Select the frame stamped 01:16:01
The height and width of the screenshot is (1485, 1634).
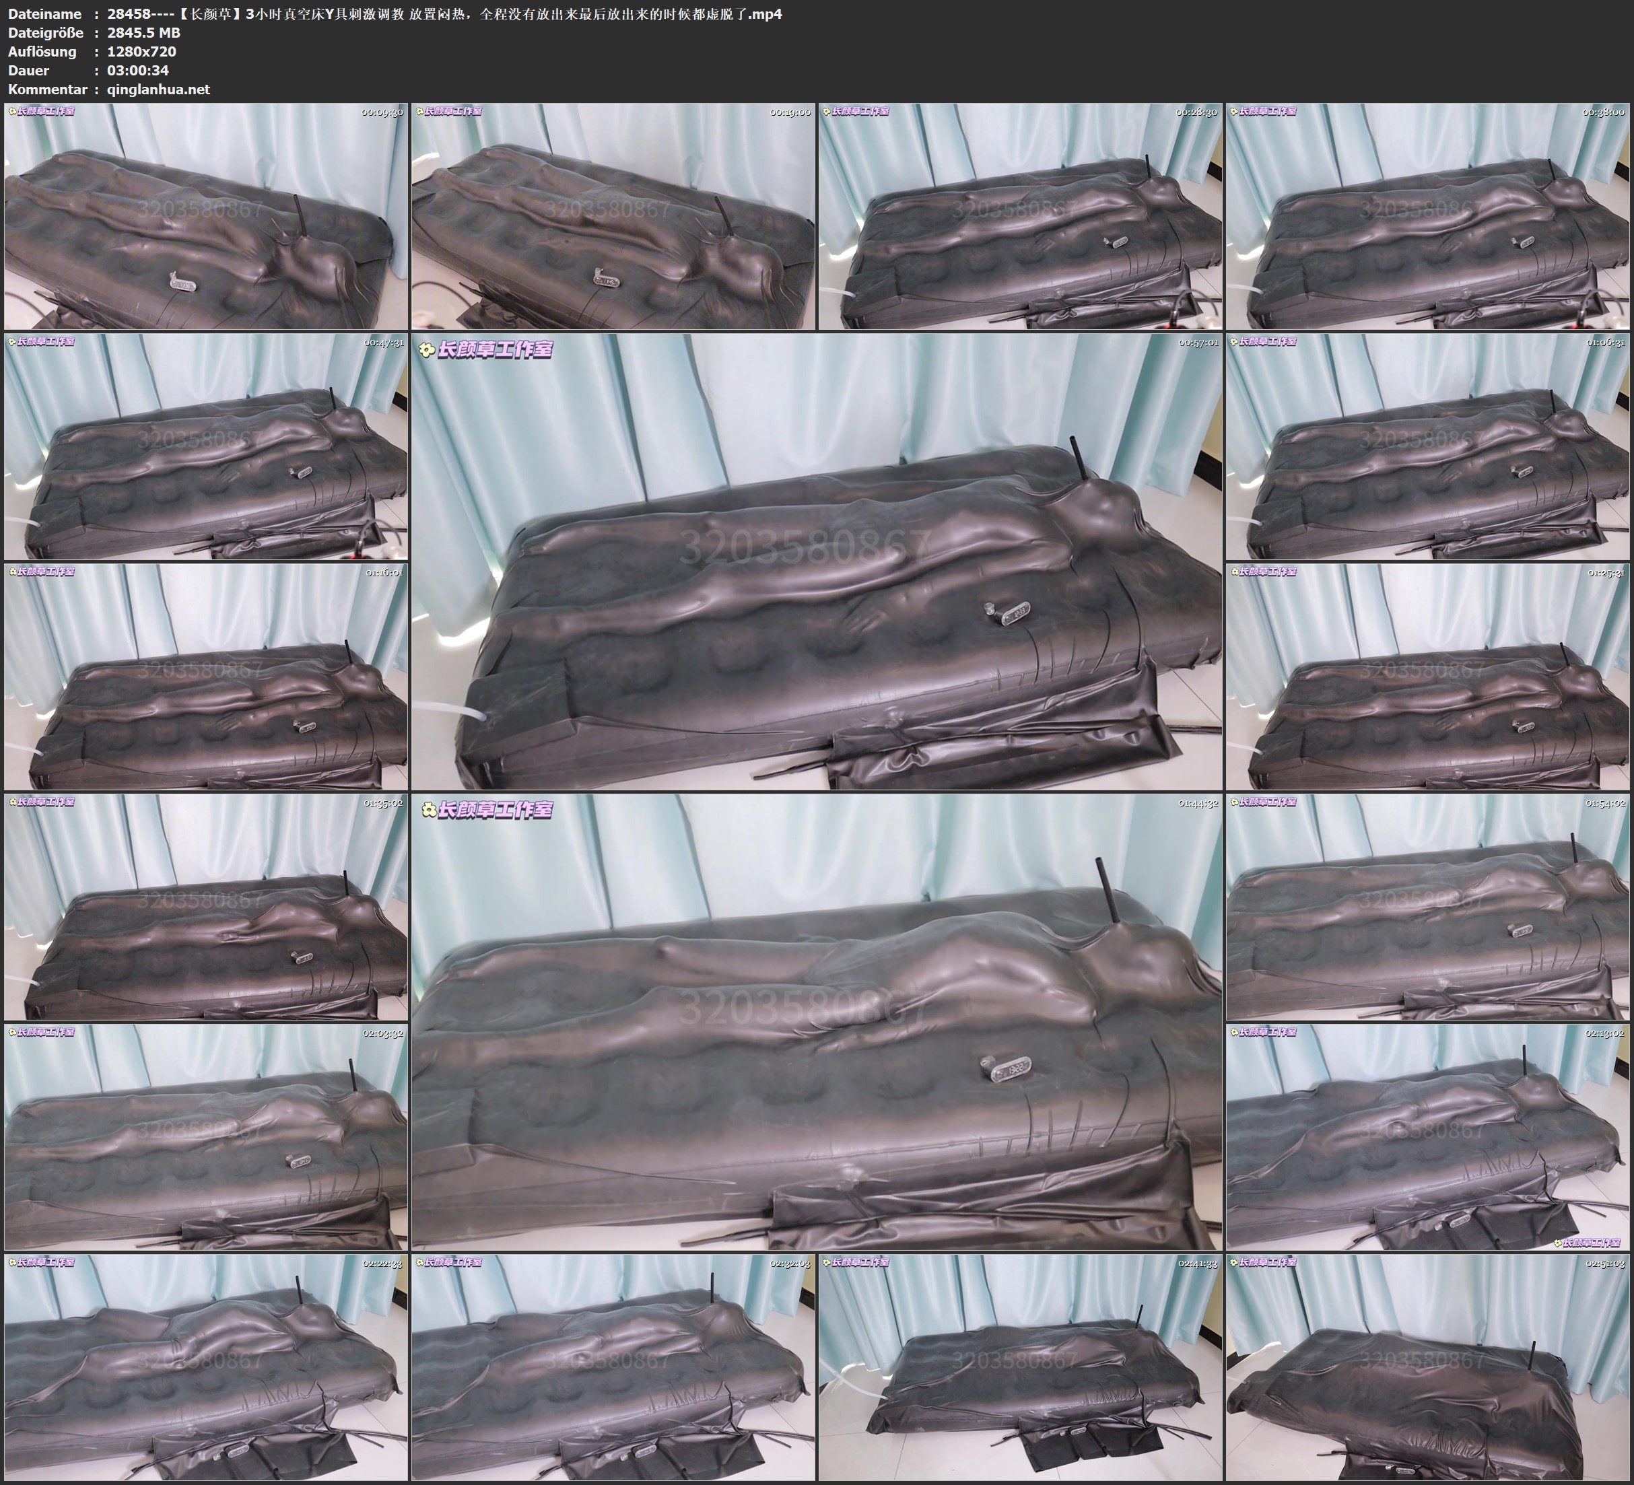(206, 677)
